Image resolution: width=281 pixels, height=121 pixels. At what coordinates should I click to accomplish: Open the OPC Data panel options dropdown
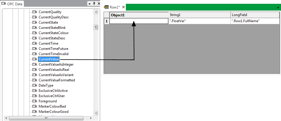pyautogui.click(x=89, y=3)
